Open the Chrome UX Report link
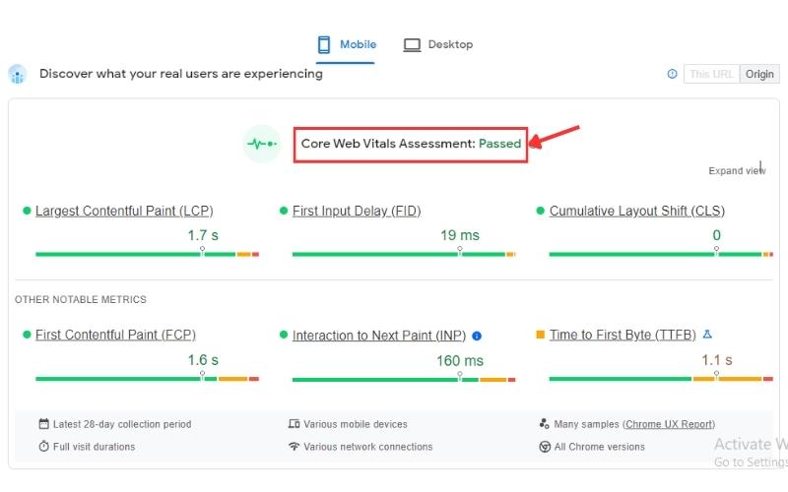788x492 pixels. pyautogui.click(x=670, y=424)
